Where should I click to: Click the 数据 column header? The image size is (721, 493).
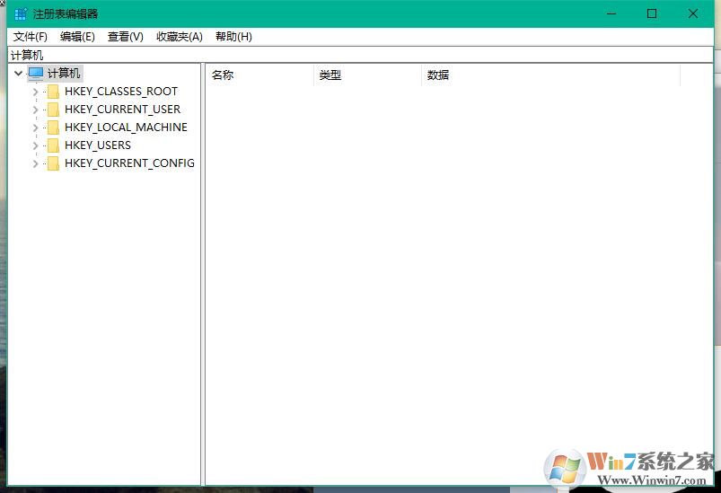coord(551,75)
